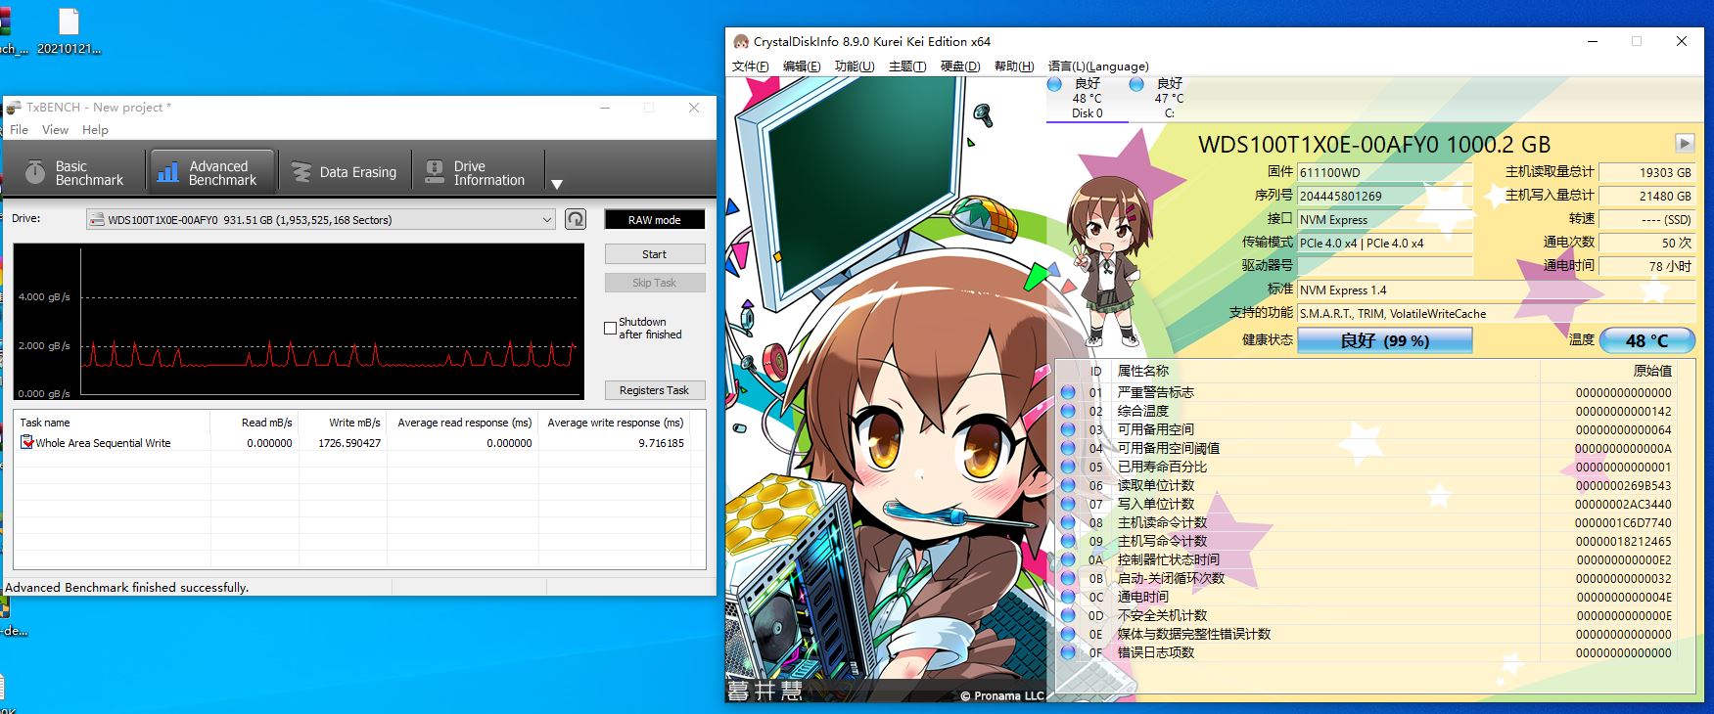Click the Average write response value 9.716185

coord(661,443)
